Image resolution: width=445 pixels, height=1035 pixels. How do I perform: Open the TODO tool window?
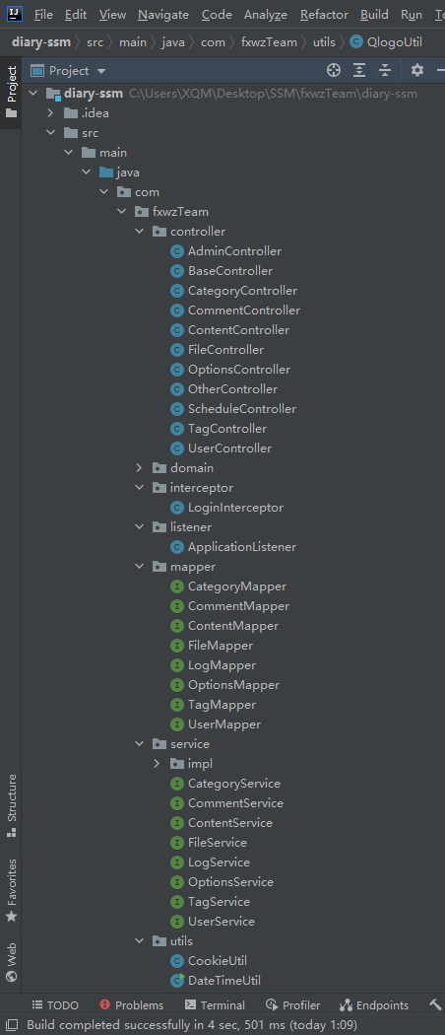pyautogui.click(x=55, y=1005)
